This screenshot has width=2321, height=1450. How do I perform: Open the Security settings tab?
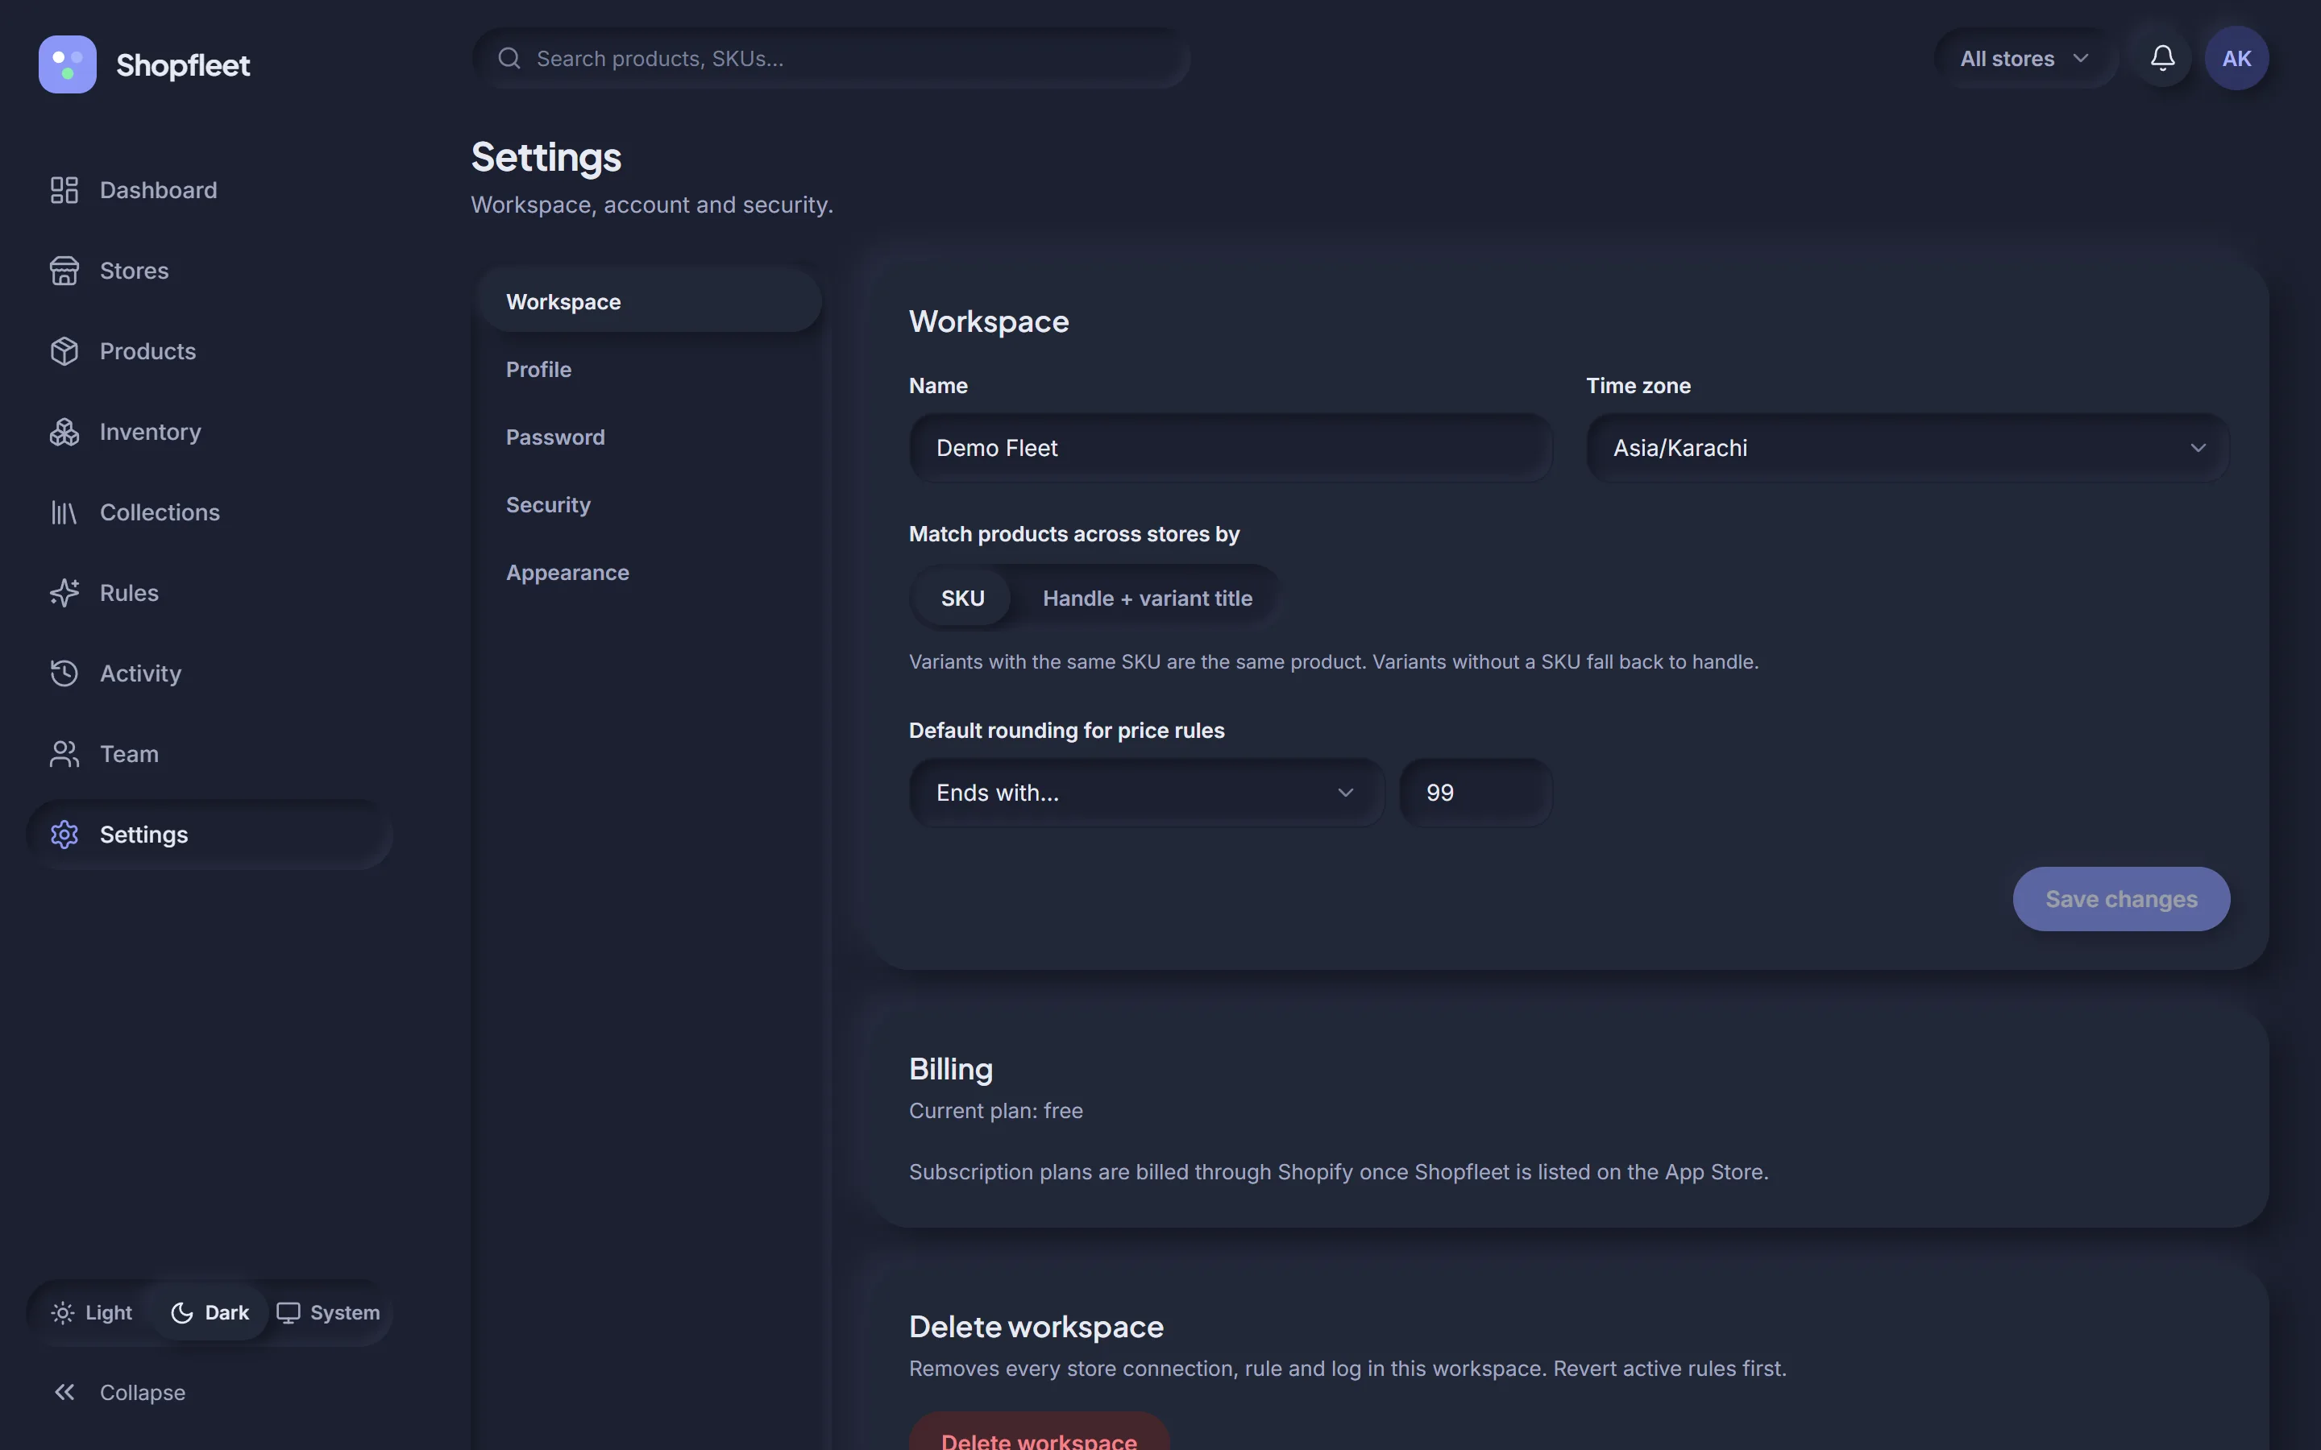click(650, 504)
